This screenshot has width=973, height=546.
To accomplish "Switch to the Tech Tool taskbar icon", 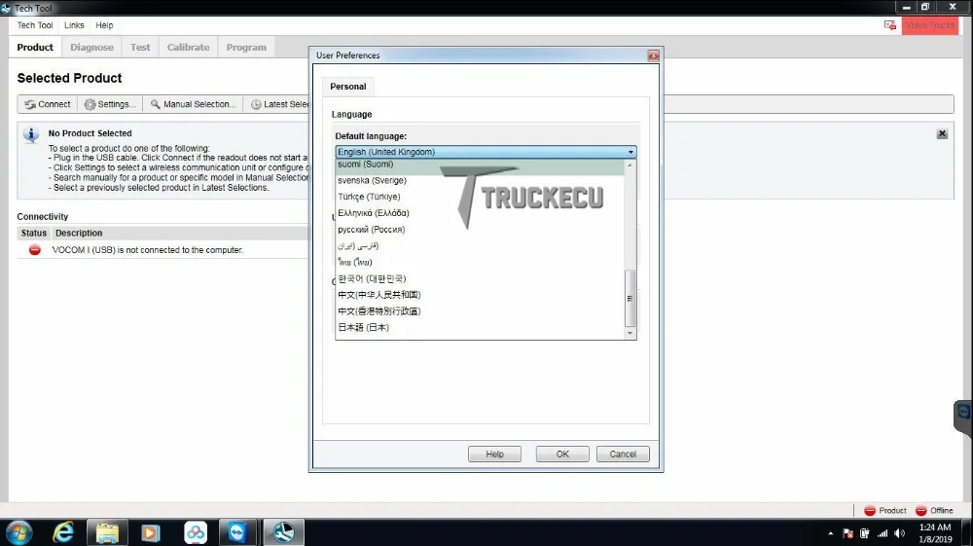I will coord(283,533).
